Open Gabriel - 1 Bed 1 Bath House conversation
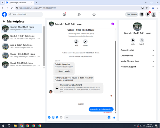This screenshot has width=160, height=128. (21, 28)
